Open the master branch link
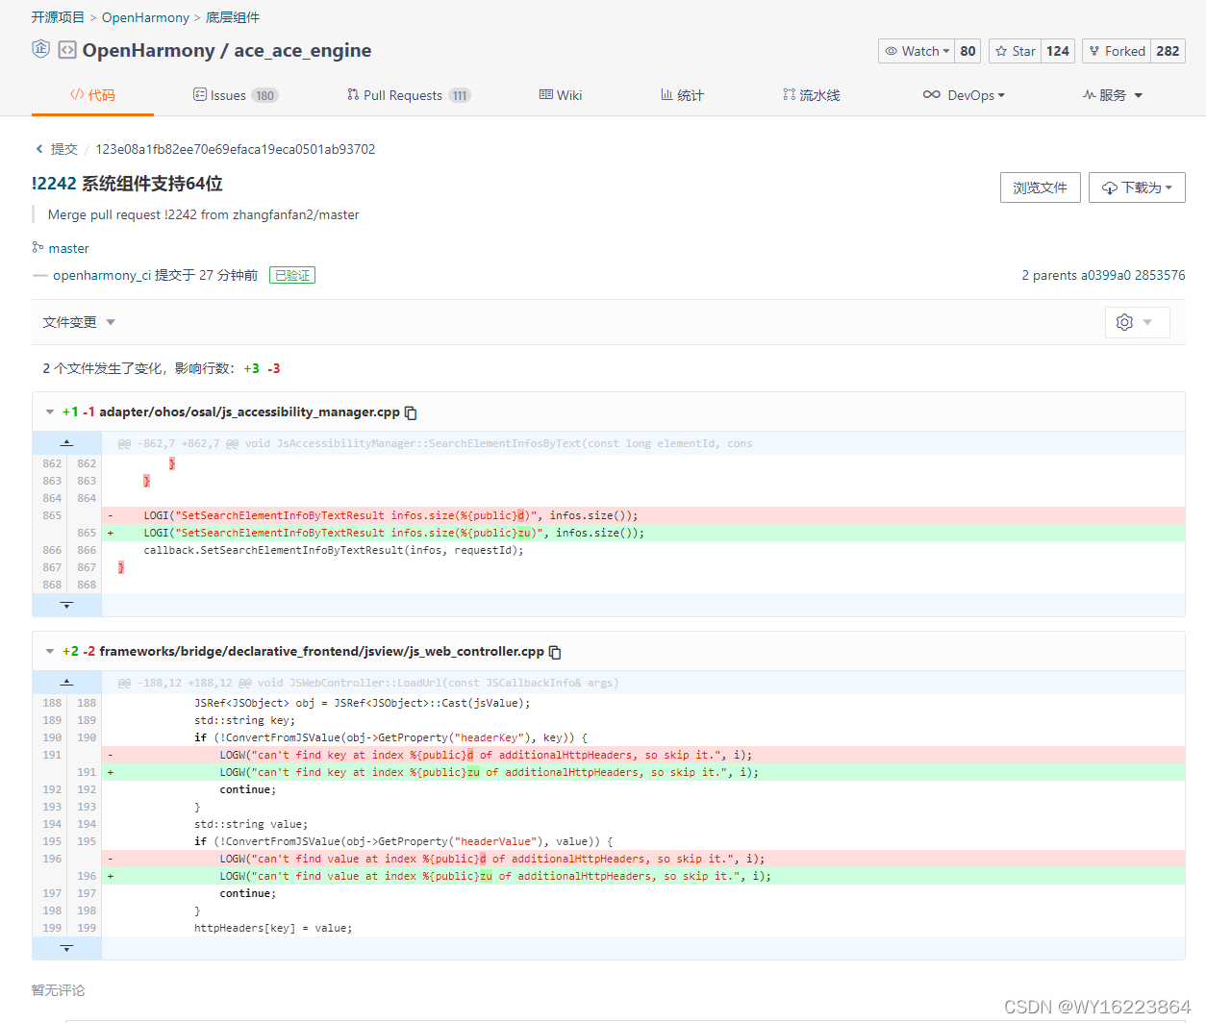This screenshot has height=1023, width=1206. (x=68, y=248)
